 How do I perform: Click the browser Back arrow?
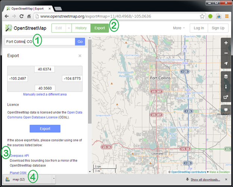(7, 16)
